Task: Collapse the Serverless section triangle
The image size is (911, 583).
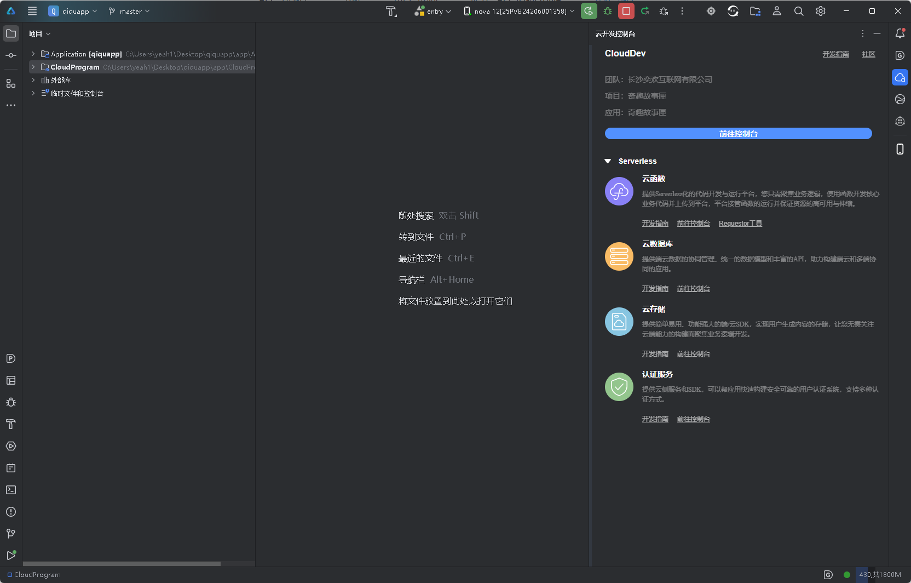Action: point(608,161)
